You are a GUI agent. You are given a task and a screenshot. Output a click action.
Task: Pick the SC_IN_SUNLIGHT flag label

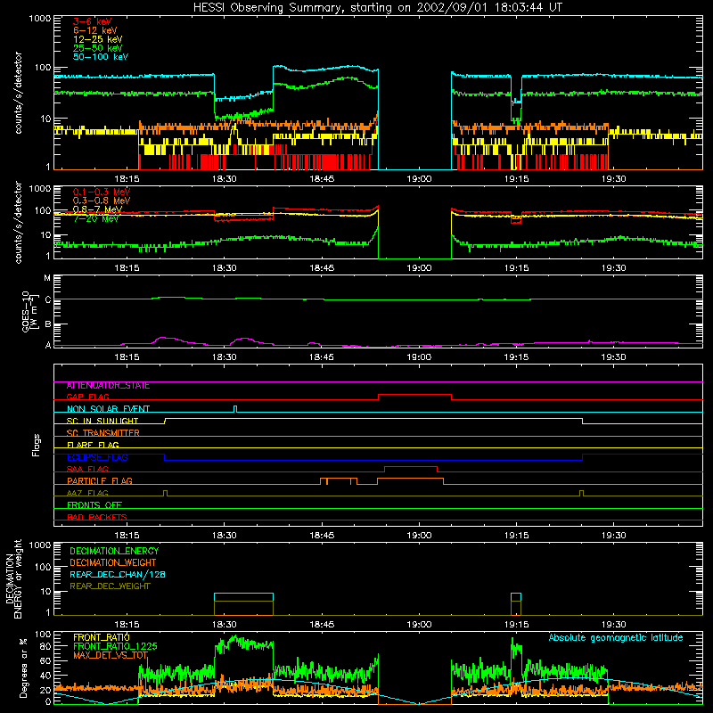[102, 421]
